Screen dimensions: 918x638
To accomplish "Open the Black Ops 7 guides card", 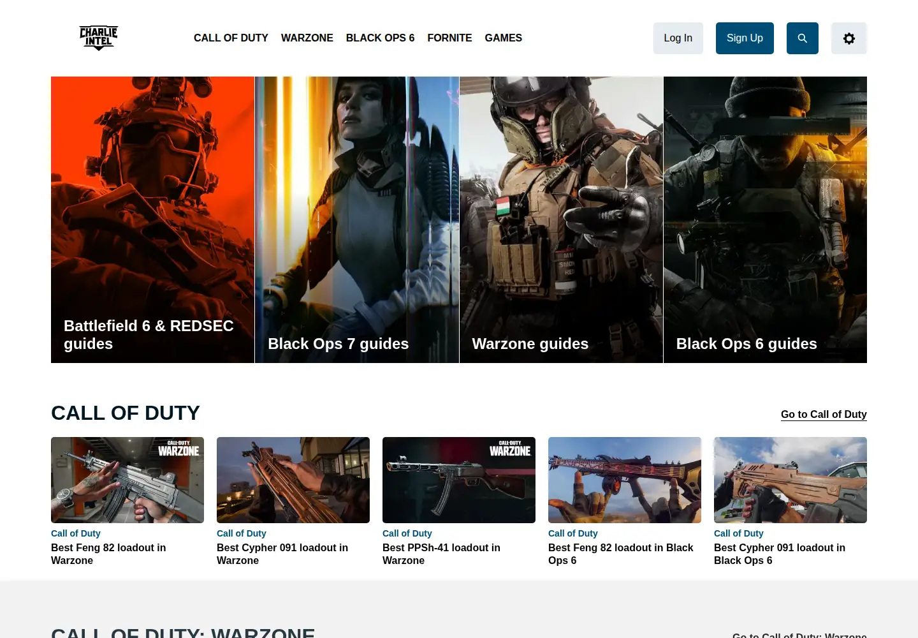I will click(357, 219).
